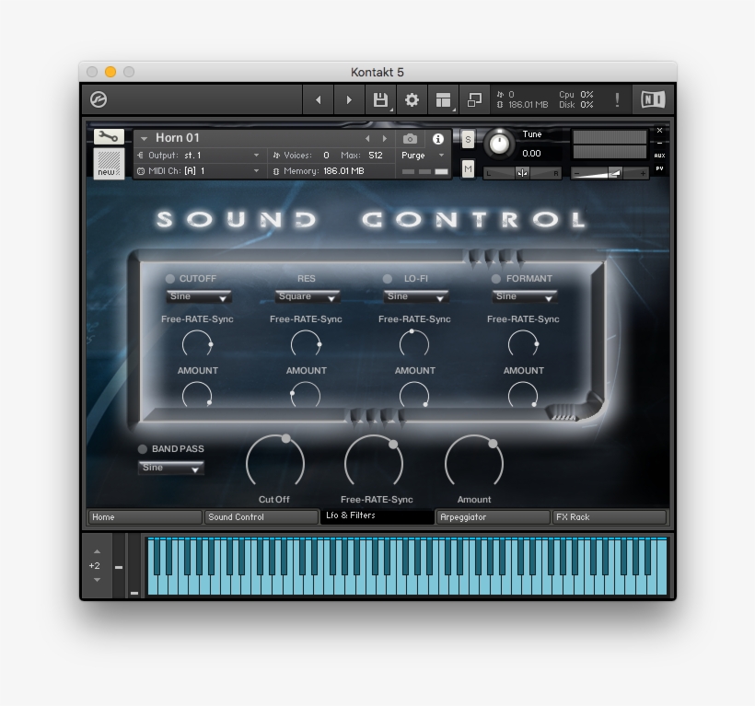Click the CUTOFF Free-RATE-Sync knob

coord(197,343)
